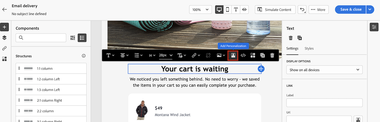The width and height of the screenshot is (380, 122).
Task: Expand the Save & close dropdown arrow
Action: (370, 10)
